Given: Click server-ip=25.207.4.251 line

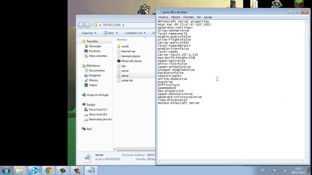Looking at the screenshot, I should point(178,55).
